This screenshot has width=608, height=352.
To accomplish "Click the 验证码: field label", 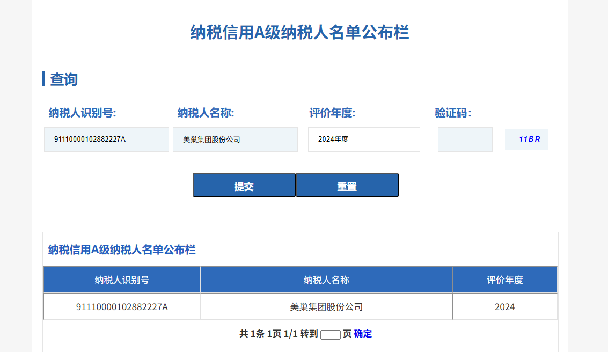I will [453, 113].
